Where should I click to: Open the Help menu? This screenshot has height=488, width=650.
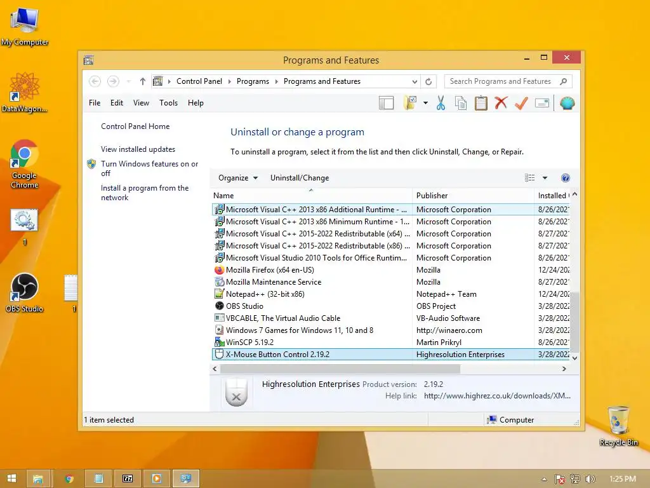196,103
